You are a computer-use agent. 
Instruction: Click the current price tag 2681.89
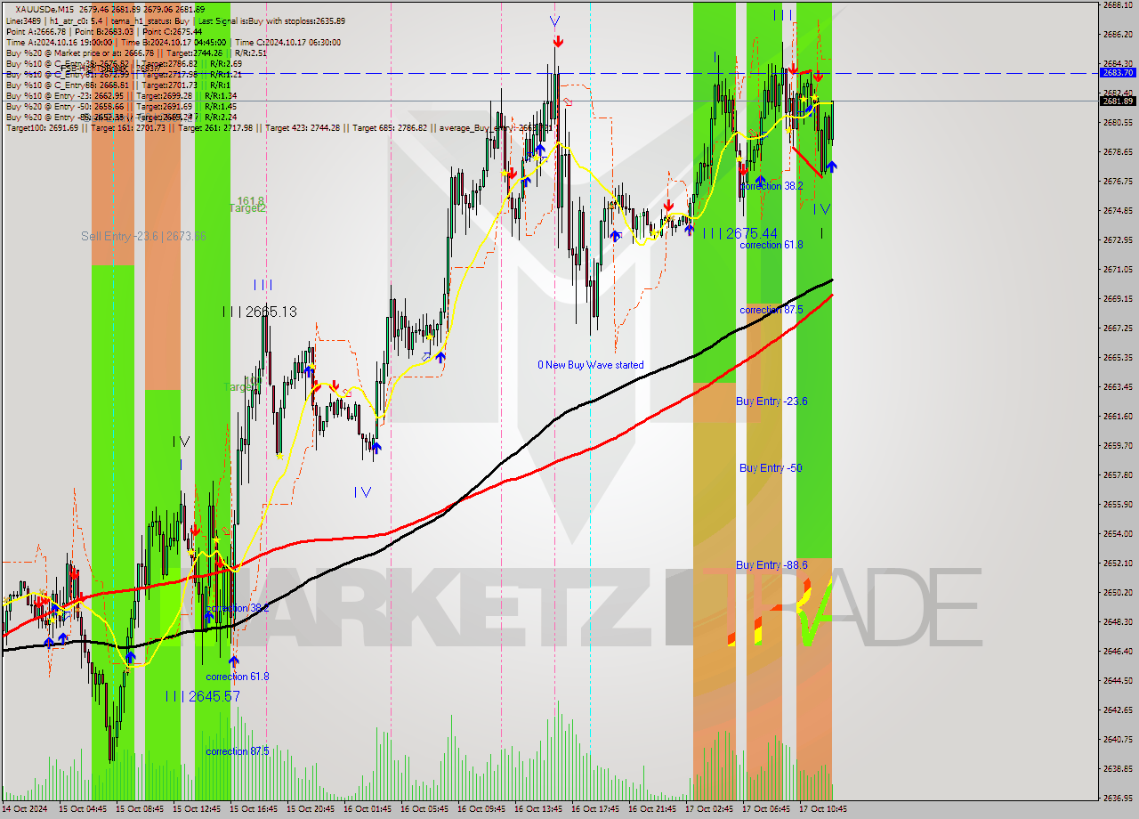pyautogui.click(x=1119, y=101)
